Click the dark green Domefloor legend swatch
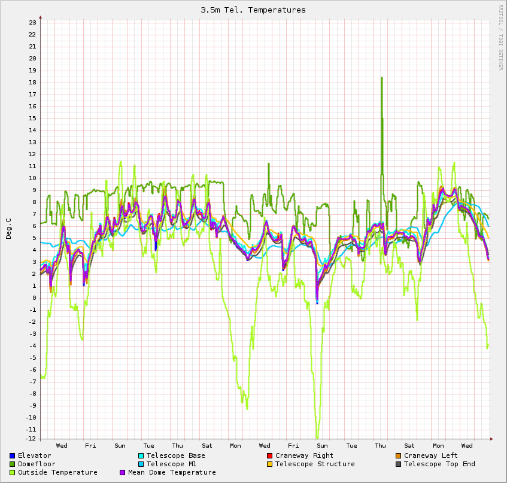The height and width of the screenshot is (483, 507). click(12, 464)
